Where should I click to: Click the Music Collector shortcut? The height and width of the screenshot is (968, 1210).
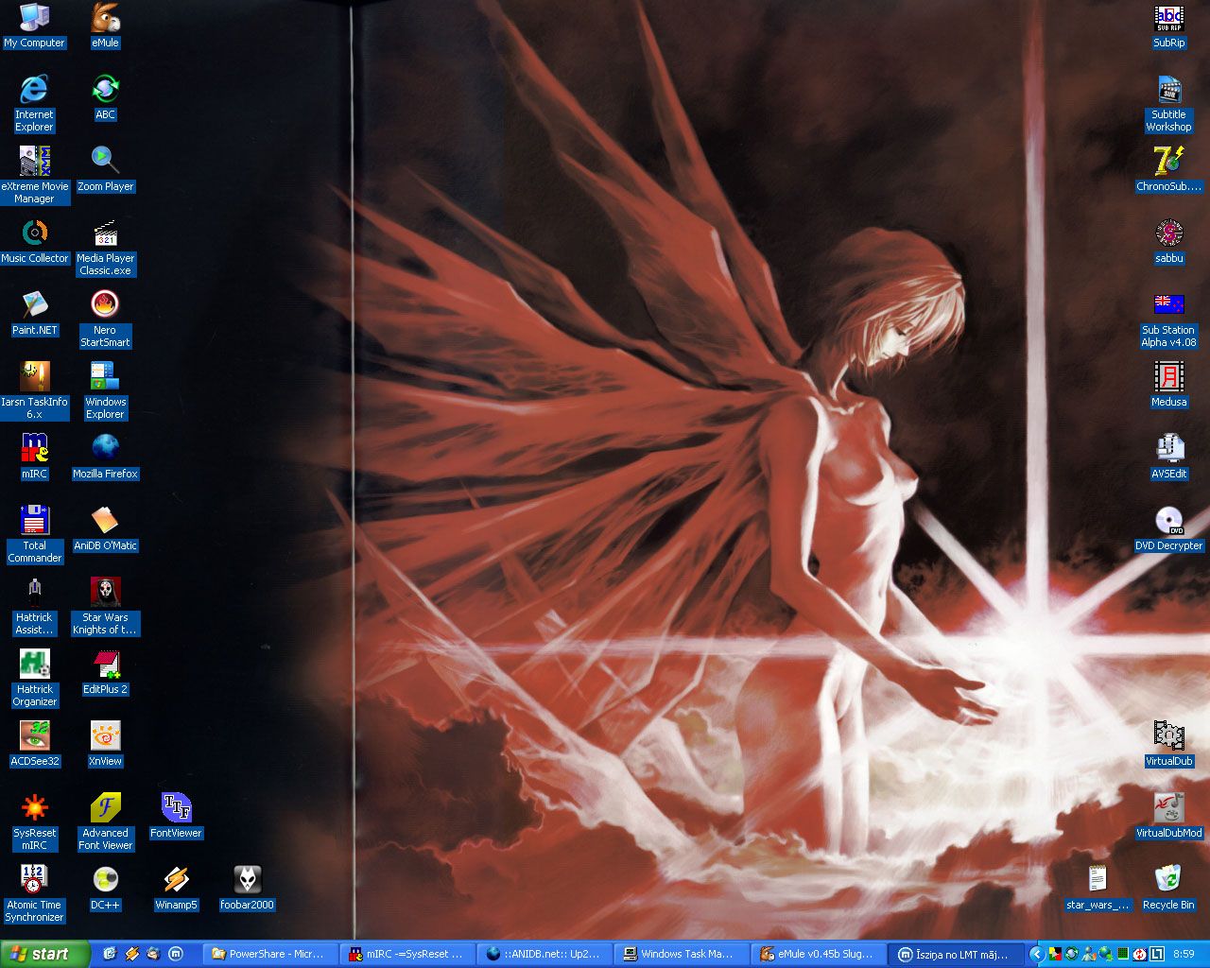coord(34,241)
